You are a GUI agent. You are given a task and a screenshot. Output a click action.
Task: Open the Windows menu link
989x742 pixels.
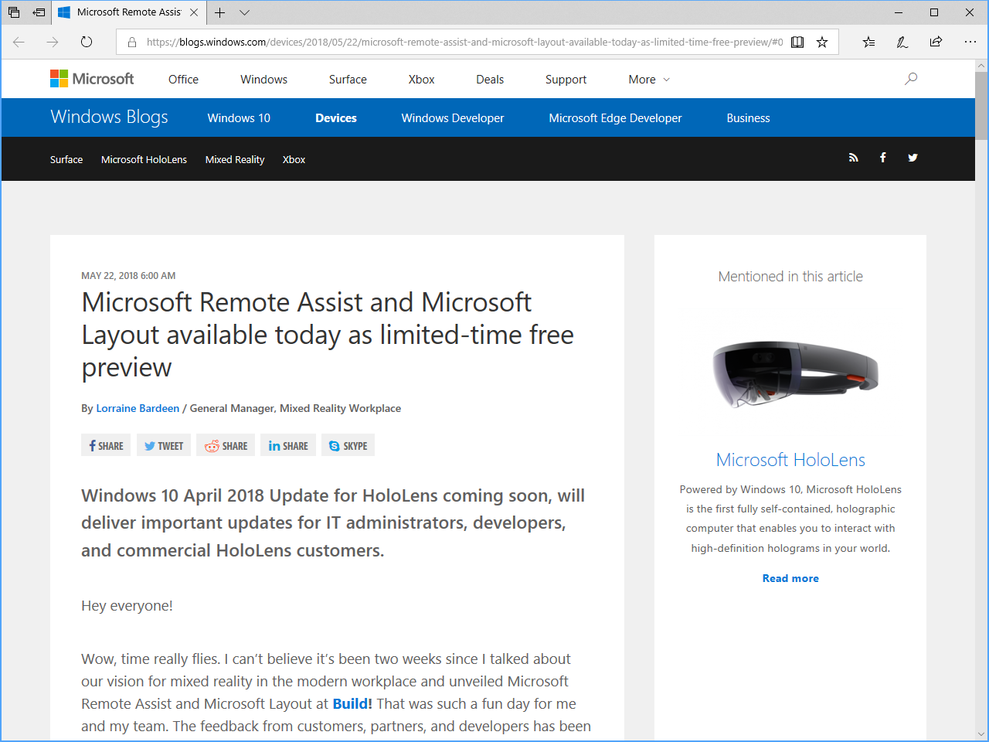point(263,80)
